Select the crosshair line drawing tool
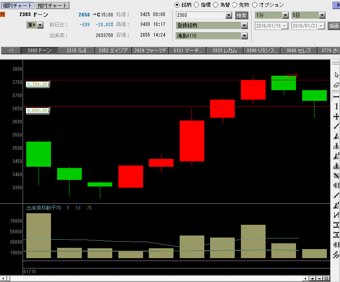The image size is (340, 282). point(336,117)
